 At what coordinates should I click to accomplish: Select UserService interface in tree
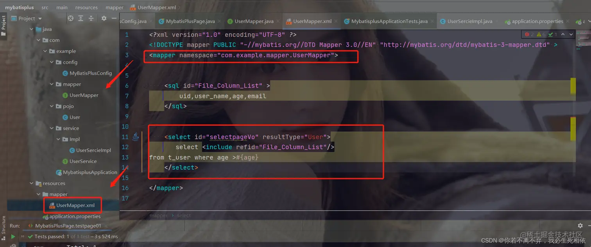click(x=79, y=161)
